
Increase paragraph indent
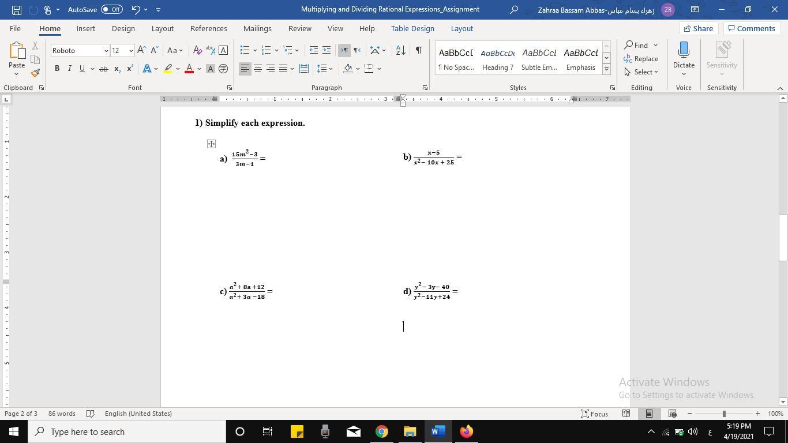click(327, 51)
